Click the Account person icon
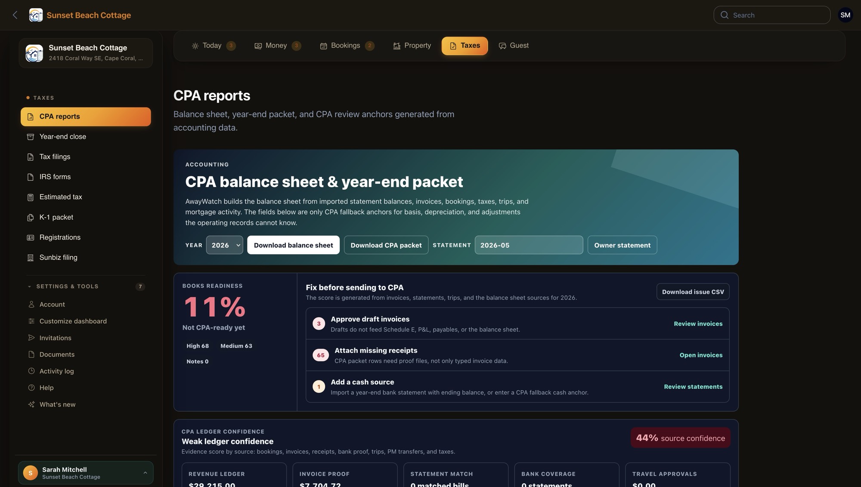Image resolution: width=861 pixels, height=487 pixels. click(31, 304)
